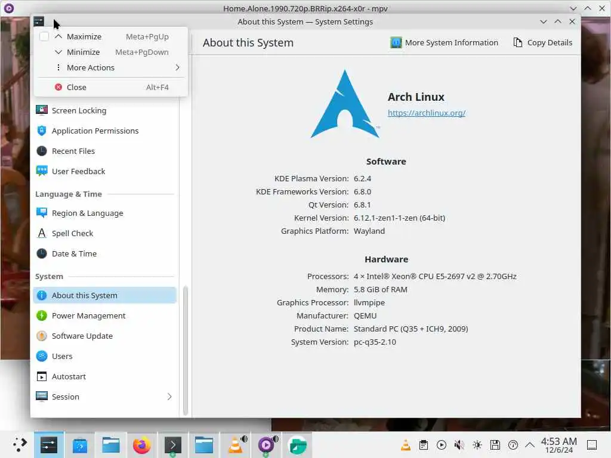Open the application launcher on the taskbar

pos(20,445)
